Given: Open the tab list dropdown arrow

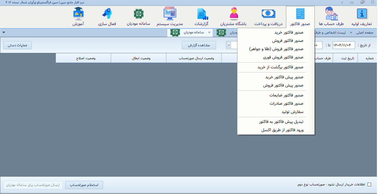Looking at the screenshot, I should 4,33.
